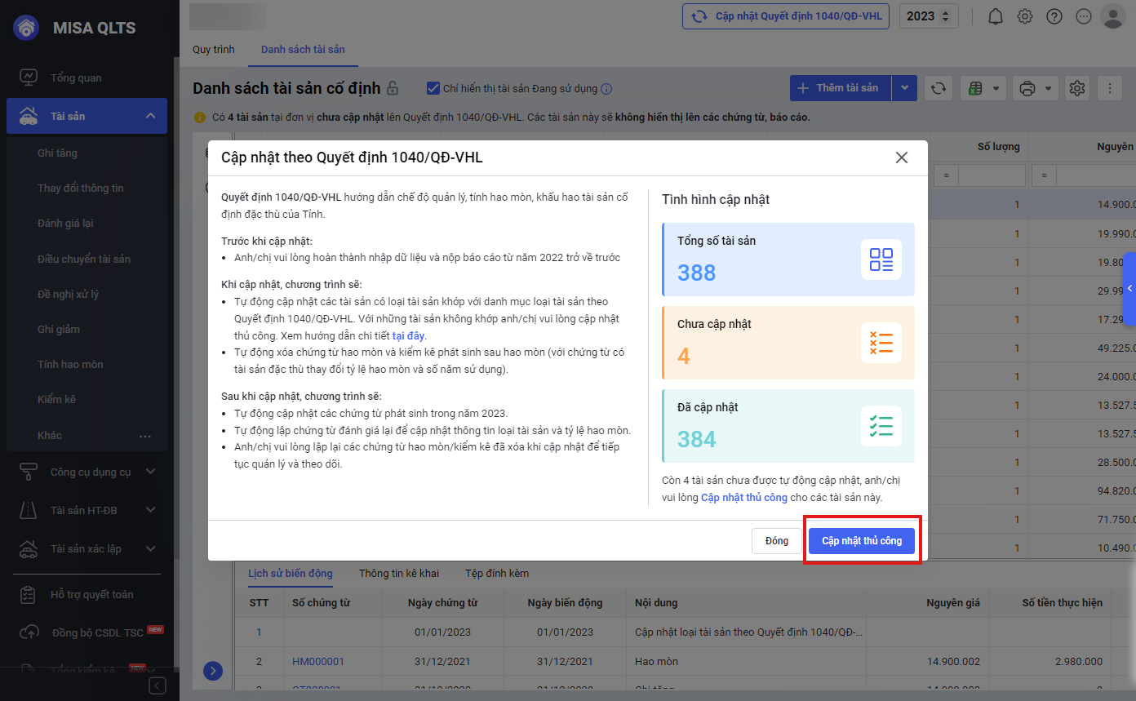1136x701 pixels.
Task: Click the Cập nhật thủ công button
Action: click(862, 541)
